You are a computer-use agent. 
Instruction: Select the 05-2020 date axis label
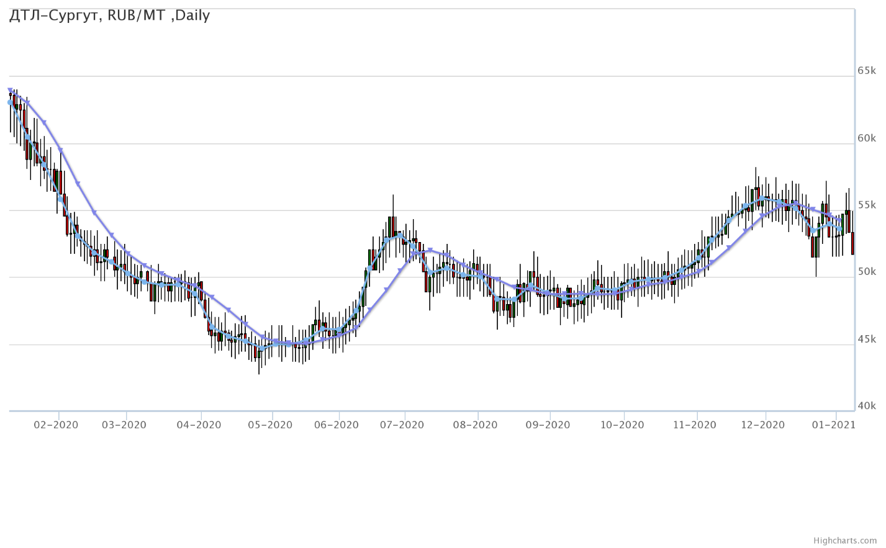270,425
